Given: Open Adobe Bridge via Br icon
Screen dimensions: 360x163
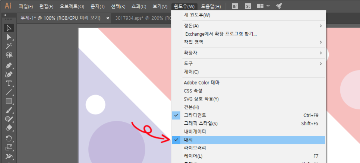Looking at the screenshot, I should point(235,6).
